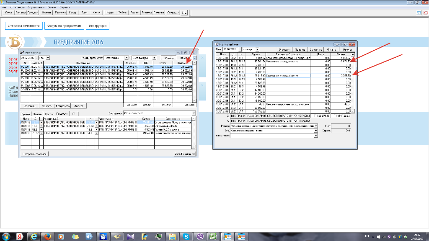Click the home icon at top right

click(x=419, y=13)
